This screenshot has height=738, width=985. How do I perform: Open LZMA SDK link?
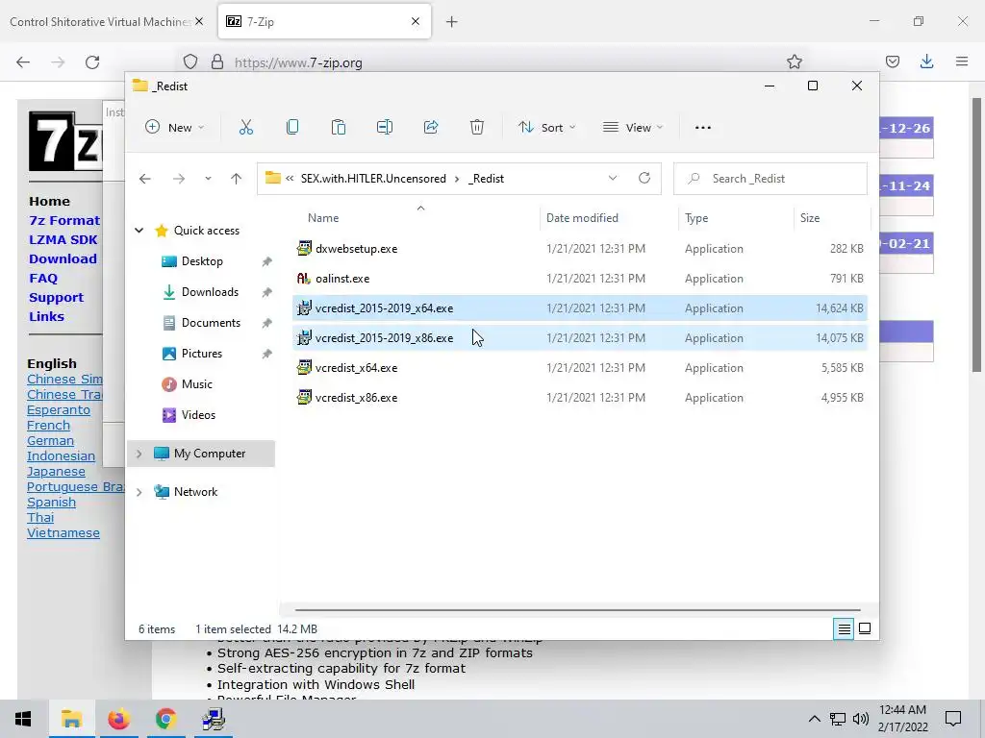click(x=63, y=239)
